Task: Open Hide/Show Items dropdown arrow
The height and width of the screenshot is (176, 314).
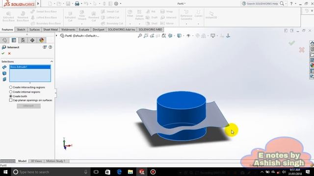Action: [193, 36]
